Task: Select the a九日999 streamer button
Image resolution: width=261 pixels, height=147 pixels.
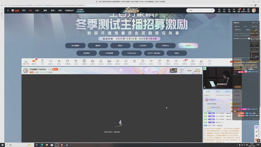Action: (143, 45)
